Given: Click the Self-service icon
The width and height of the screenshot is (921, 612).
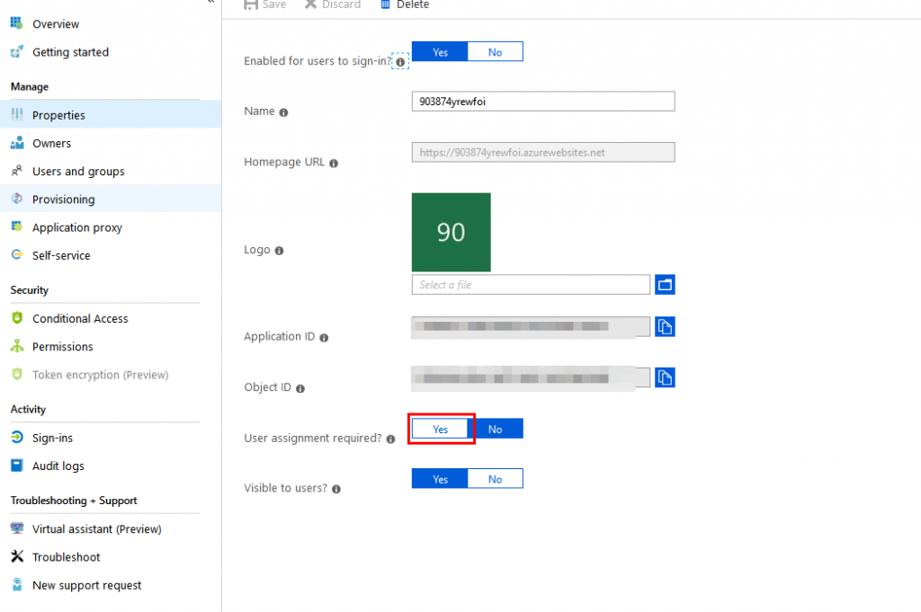Looking at the screenshot, I should tap(16, 254).
